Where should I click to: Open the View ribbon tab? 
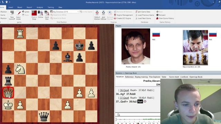point(60,7)
